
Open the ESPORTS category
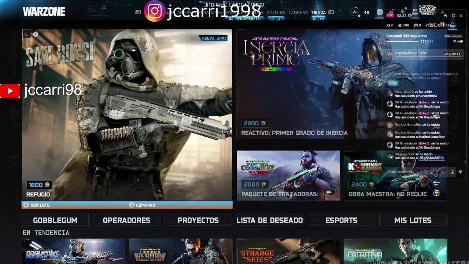pyautogui.click(x=341, y=220)
